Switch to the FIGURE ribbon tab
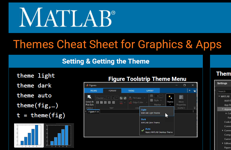Viewport: 231px width, 150px height. [94, 91]
